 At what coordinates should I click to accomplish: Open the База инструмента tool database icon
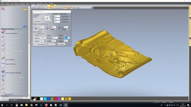3,58
